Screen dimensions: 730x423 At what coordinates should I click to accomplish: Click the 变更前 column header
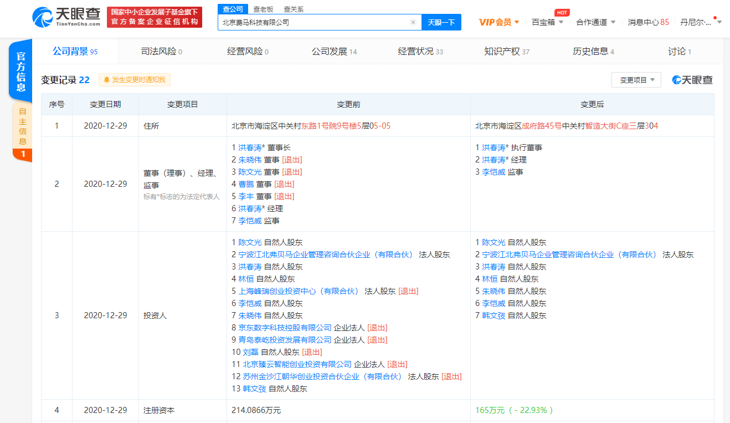348,104
